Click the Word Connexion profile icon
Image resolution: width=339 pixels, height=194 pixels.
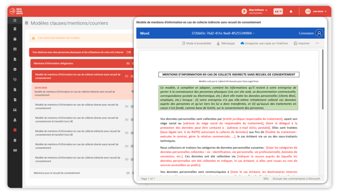(319, 33)
